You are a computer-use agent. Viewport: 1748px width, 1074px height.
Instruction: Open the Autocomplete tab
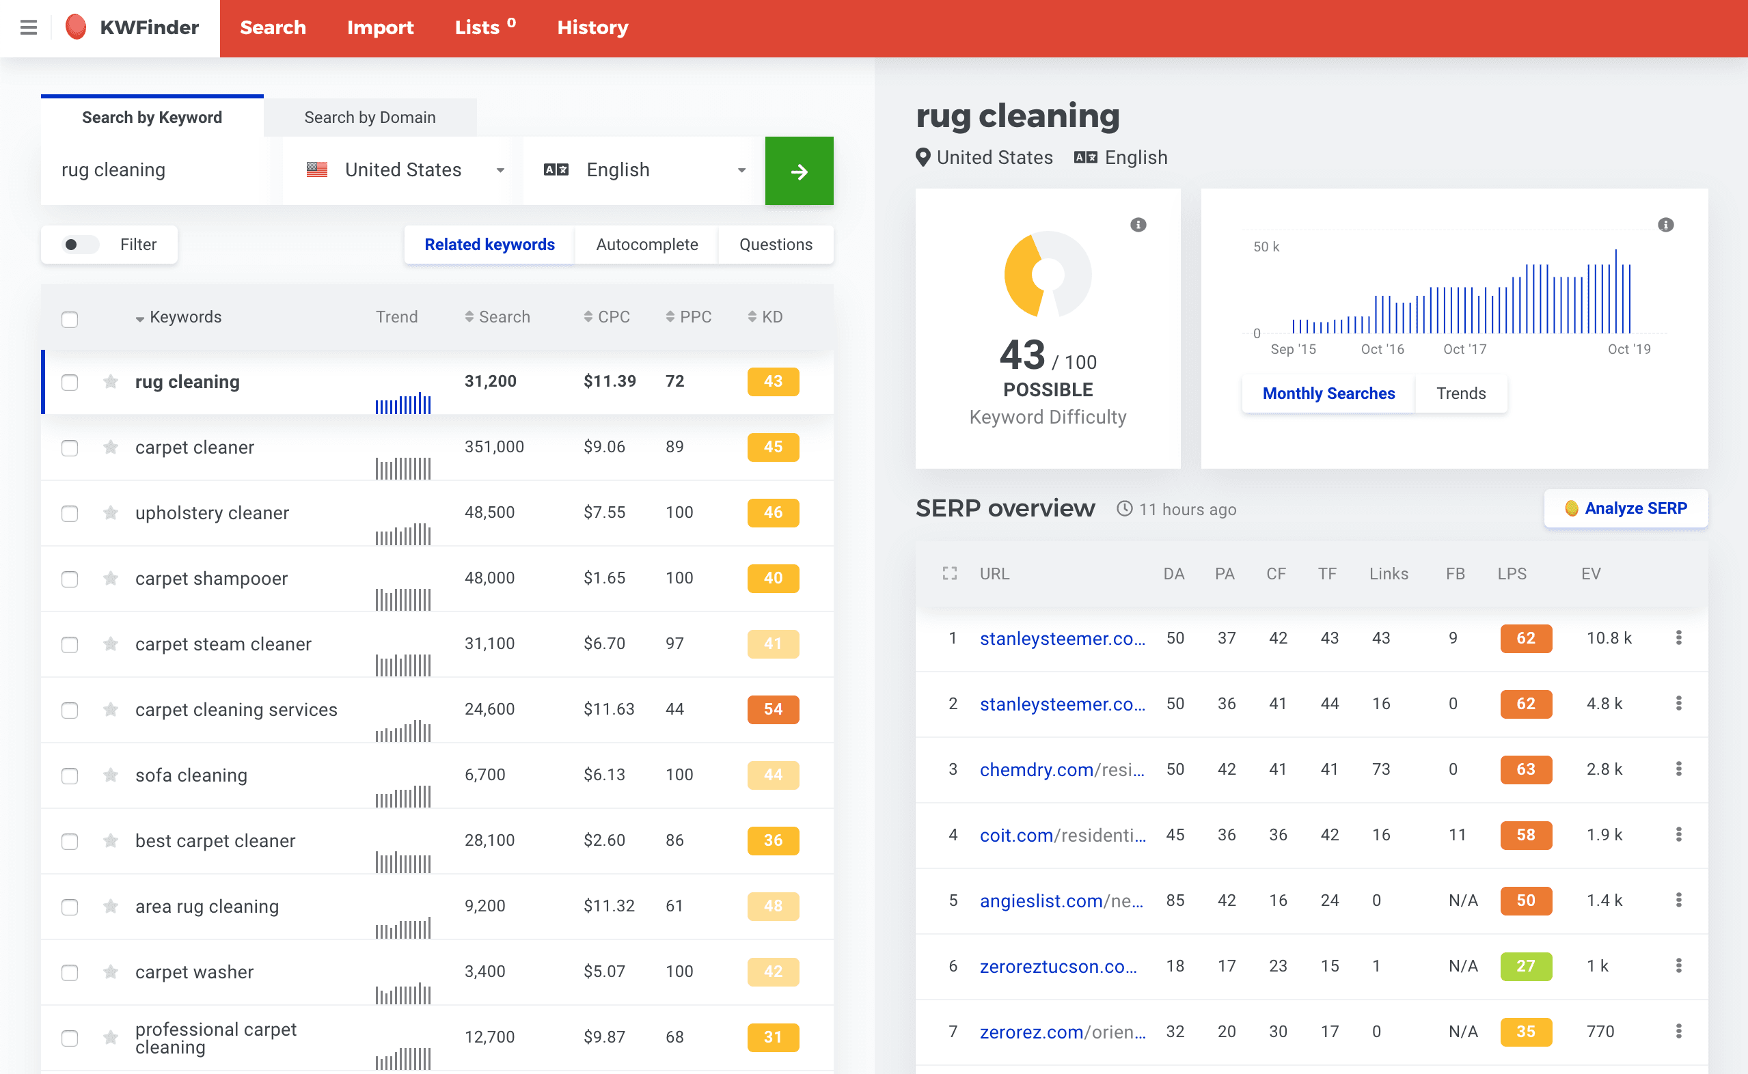(646, 245)
